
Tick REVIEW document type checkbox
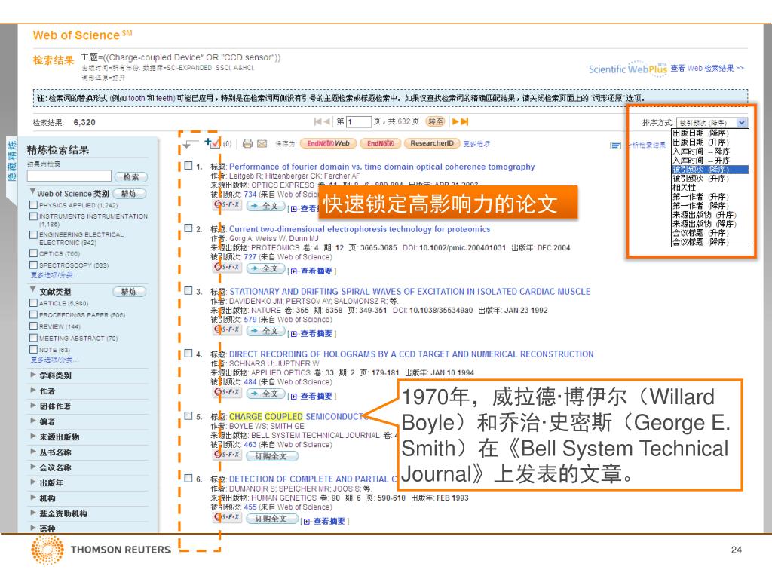pyautogui.click(x=33, y=326)
